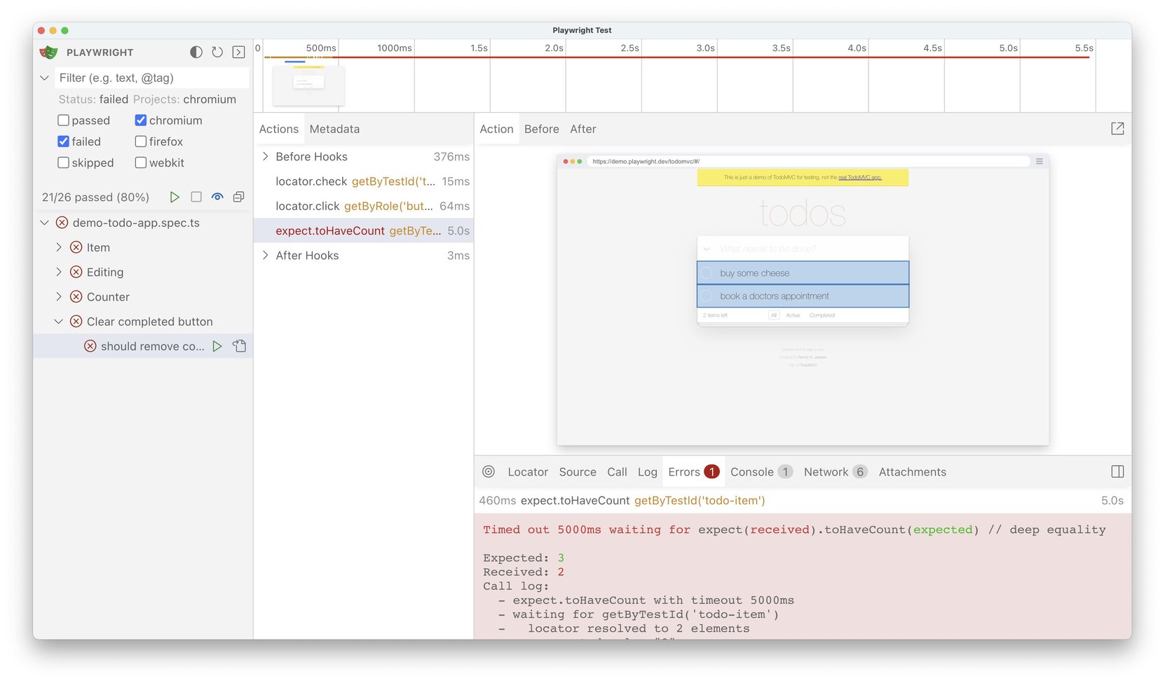
Task: Expand the Before Hooks entry
Action: coord(265,156)
